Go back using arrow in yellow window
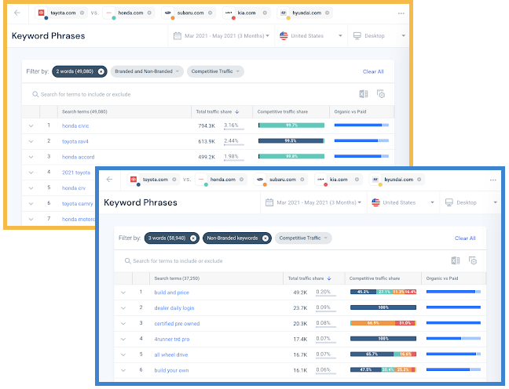This screenshot has width=509, height=389. tap(17, 13)
